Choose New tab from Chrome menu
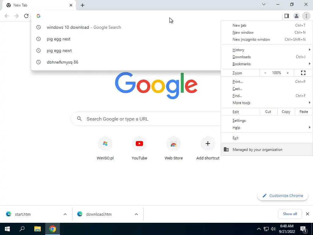The width and height of the screenshot is (313, 235). pos(267,25)
